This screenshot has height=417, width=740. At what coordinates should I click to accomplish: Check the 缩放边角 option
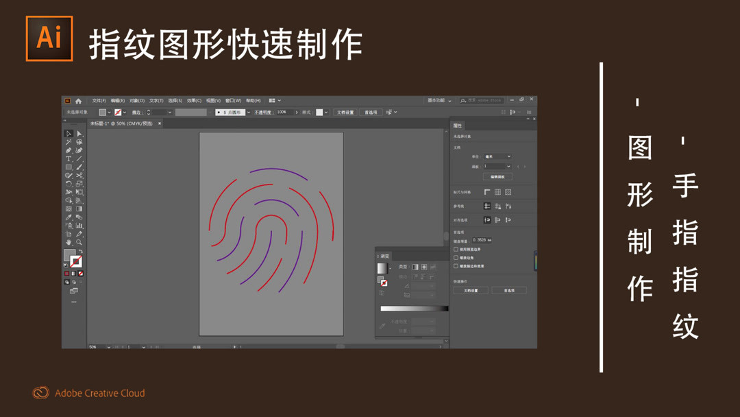456,258
